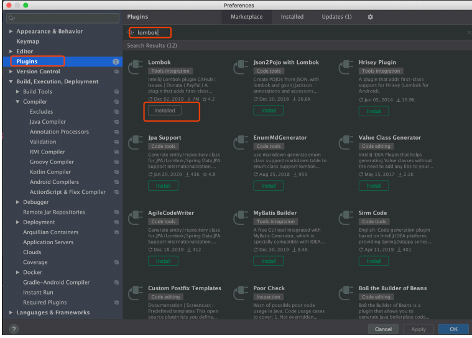Open Annotation Processors settings
The image size is (472, 338).
click(59, 132)
